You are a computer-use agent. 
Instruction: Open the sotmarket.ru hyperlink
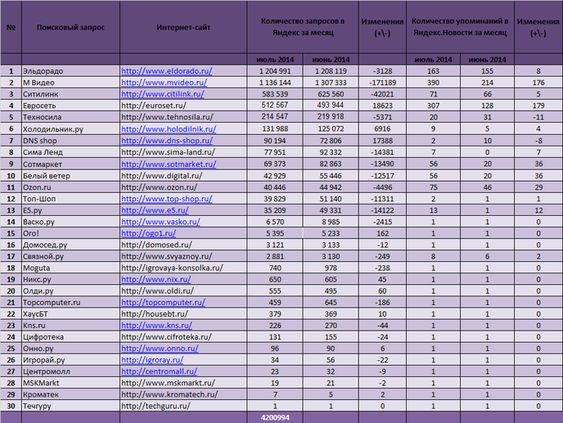(169, 164)
